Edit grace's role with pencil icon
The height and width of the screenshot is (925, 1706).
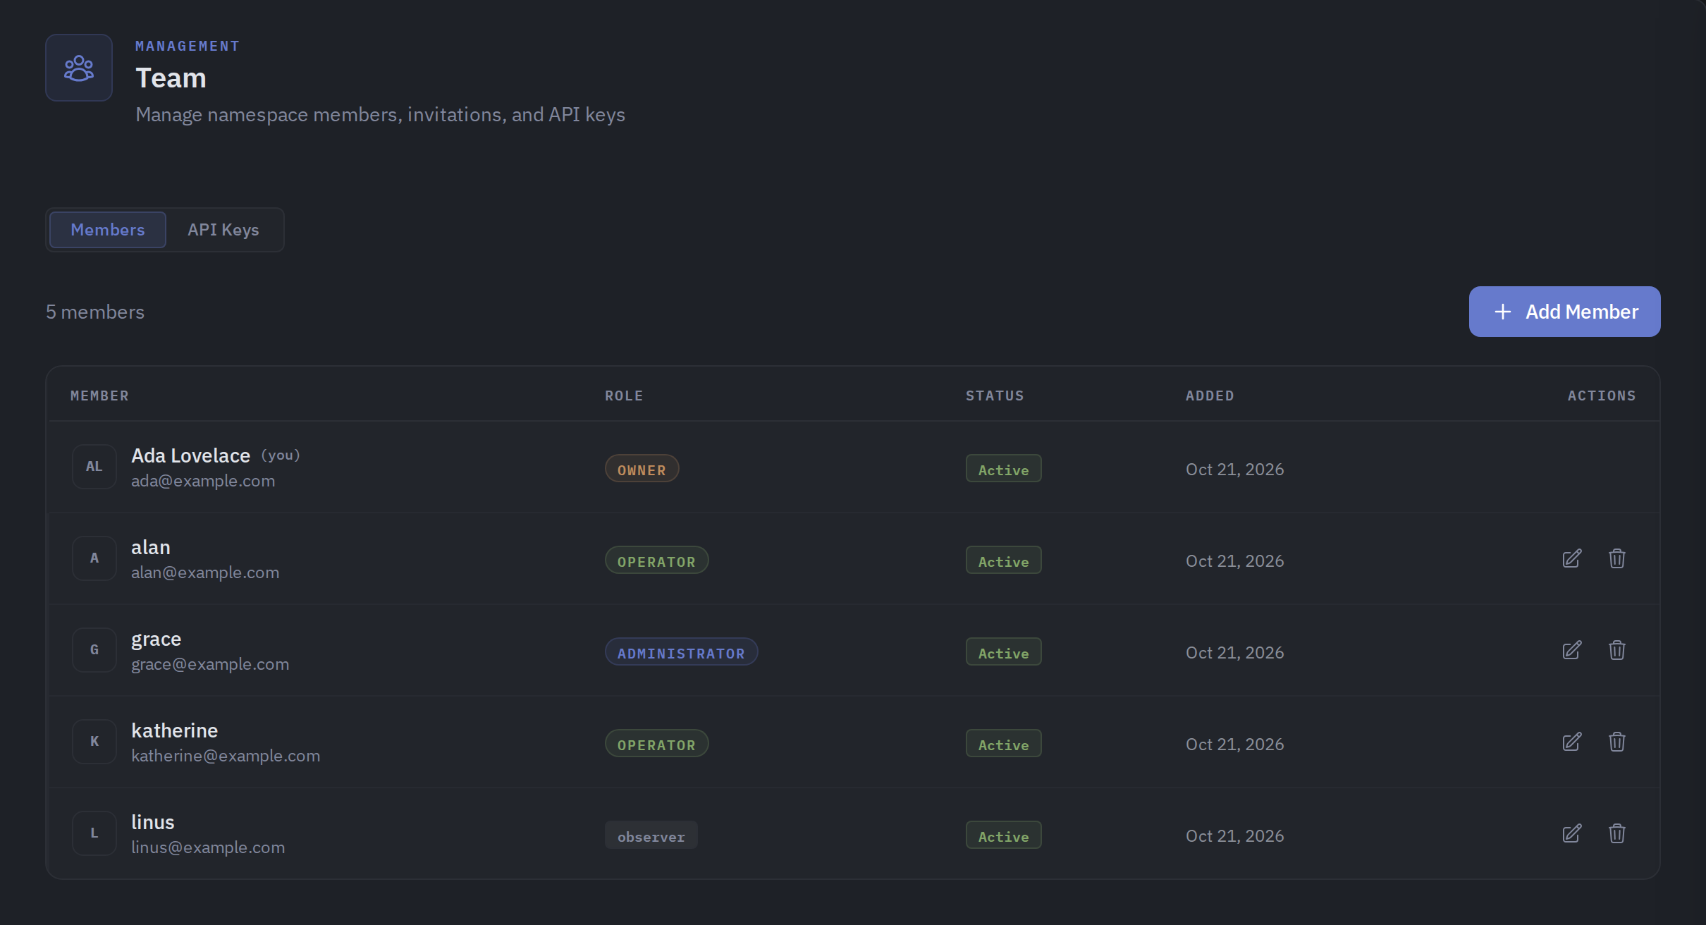click(x=1572, y=650)
